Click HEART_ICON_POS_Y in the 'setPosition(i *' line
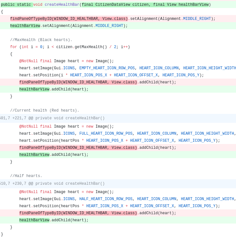The image size is (236, 237). (181, 75)
